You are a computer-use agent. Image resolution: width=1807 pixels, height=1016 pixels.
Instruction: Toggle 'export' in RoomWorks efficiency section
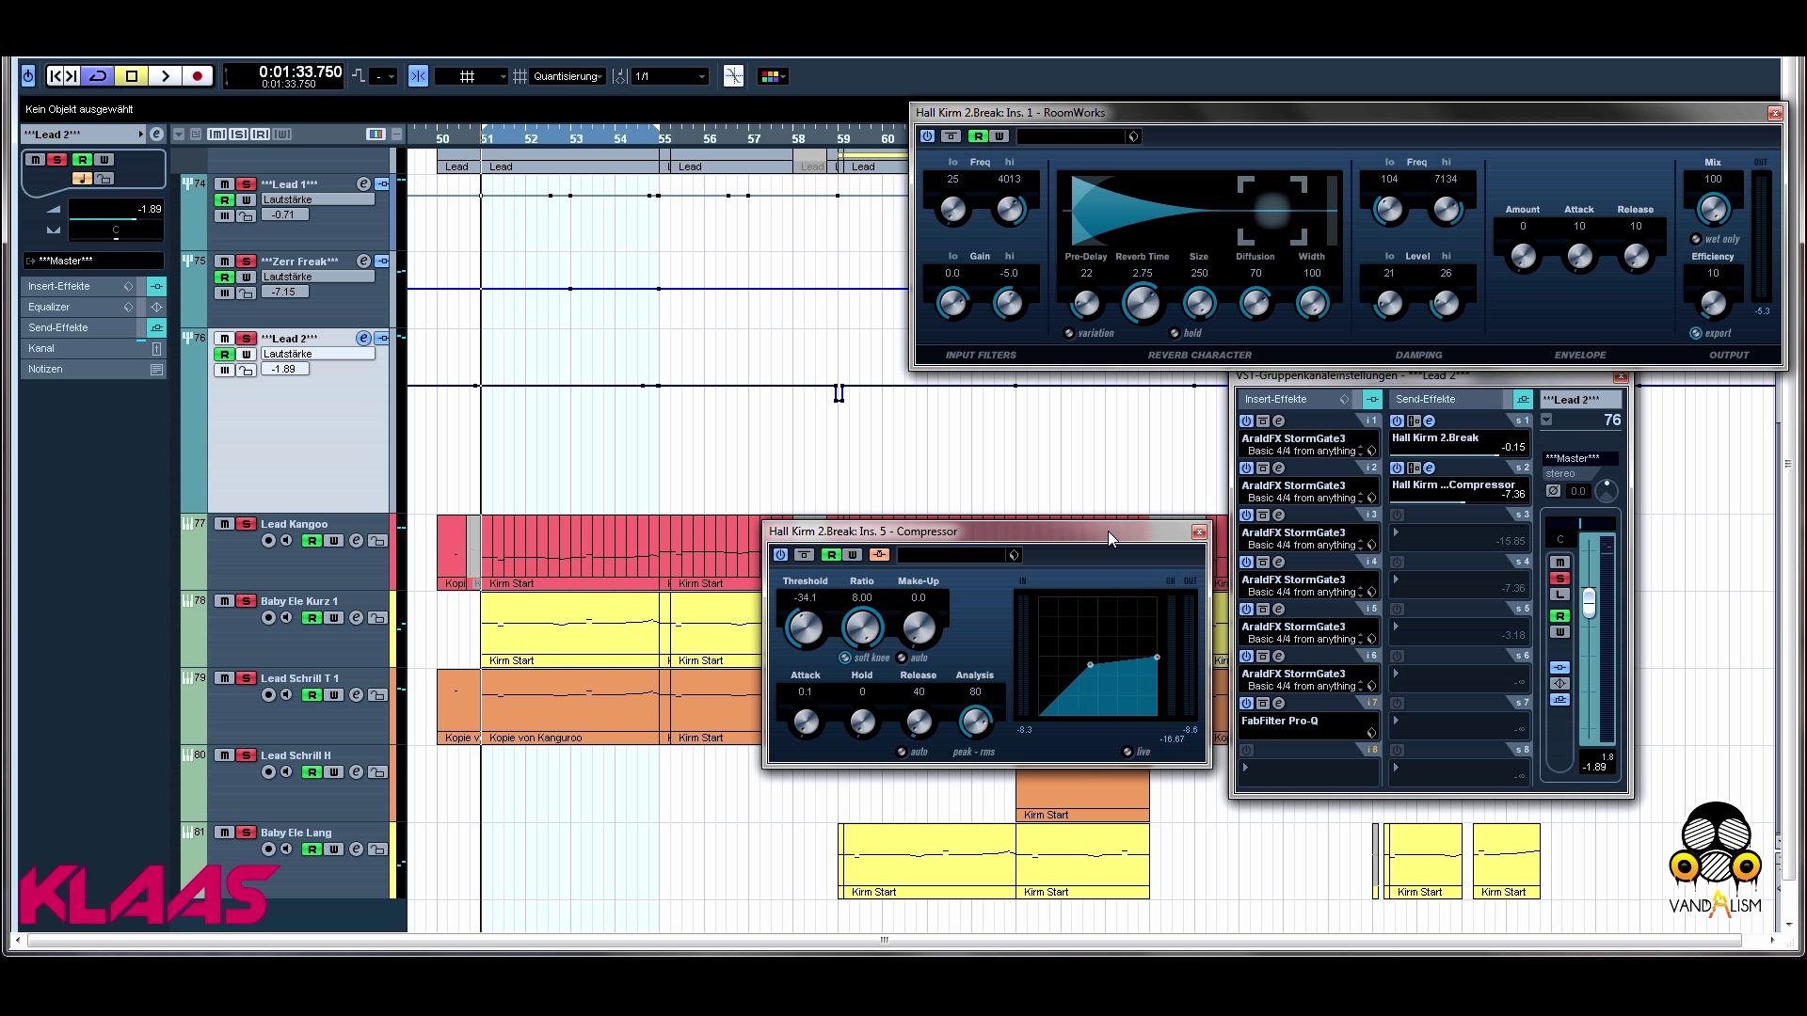click(x=1696, y=333)
